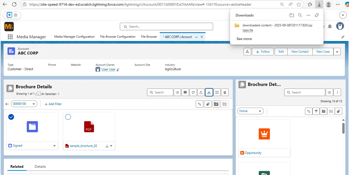349x175 pixels.
Task: Search downloads using popup magnifier icon
Action: [300, 15]
